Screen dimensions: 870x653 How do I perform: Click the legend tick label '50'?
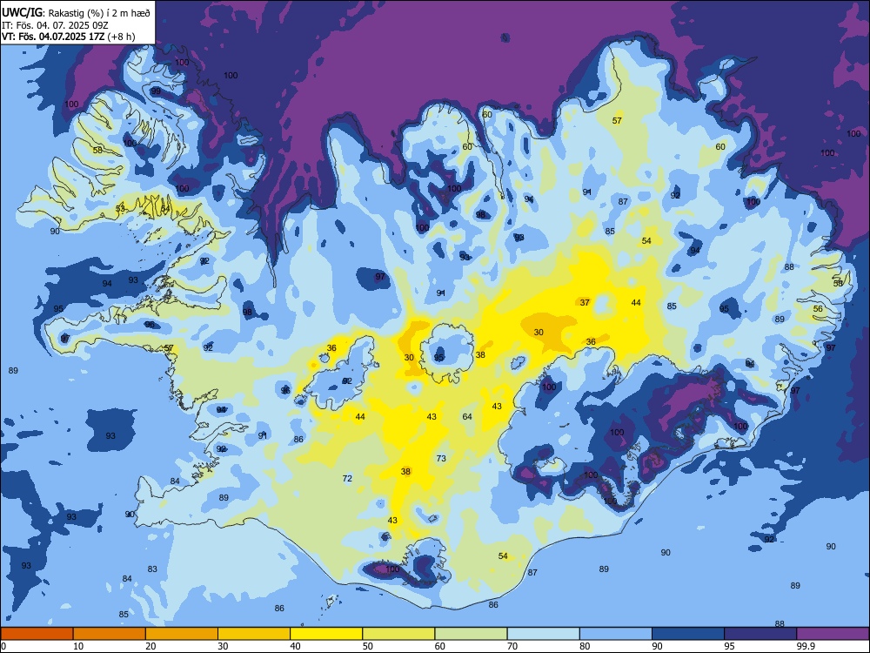tap(368, 646)
